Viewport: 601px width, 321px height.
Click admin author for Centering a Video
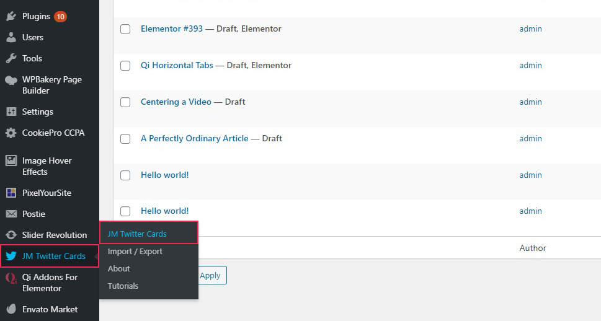(530, 102)
